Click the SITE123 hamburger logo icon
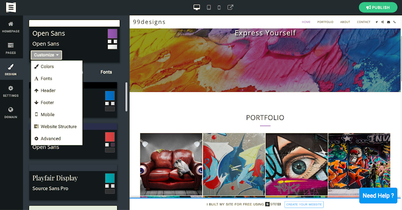402x210 pixels. [11, 7]
